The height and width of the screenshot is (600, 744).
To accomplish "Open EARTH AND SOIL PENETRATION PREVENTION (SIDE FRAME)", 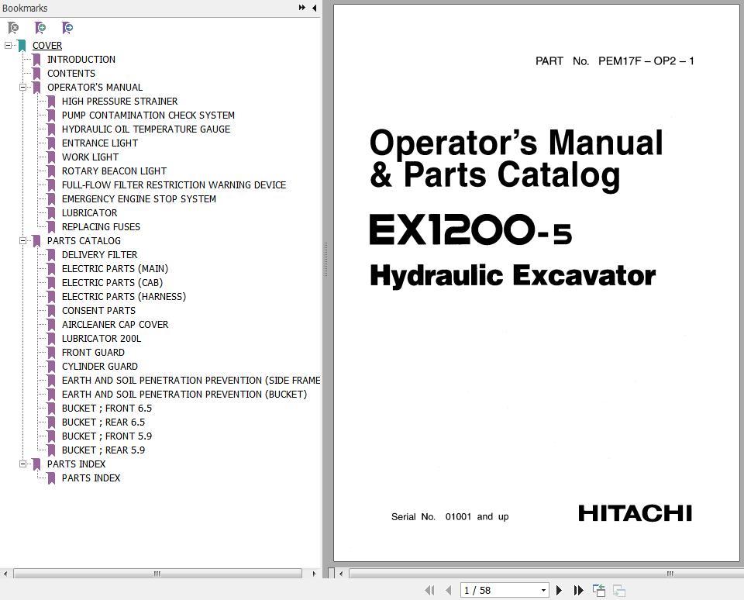I will point(191,380).
